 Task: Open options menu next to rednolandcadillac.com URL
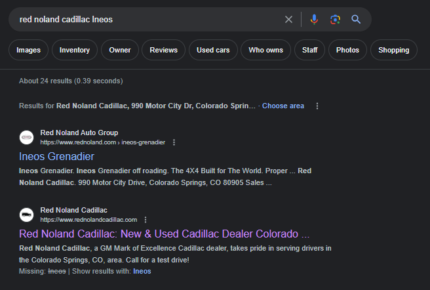coord(146,220)
